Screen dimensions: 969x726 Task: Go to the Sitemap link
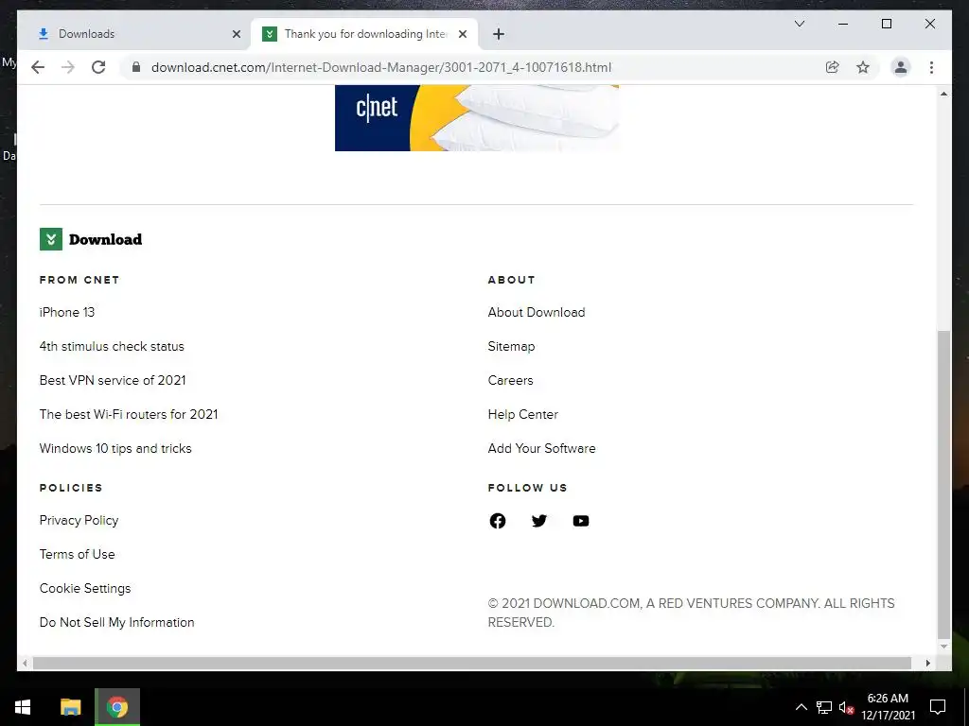pyautogui.click(x=511, y=346)
